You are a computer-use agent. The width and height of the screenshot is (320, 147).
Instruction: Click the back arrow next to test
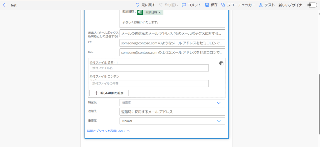pyautogui.click(x=5, y=5)
